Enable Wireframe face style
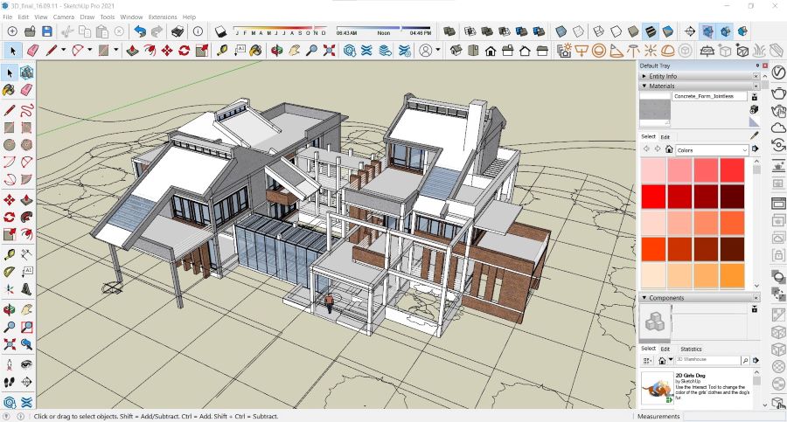Viewport: 787px width, 422px height. (598, 31)
